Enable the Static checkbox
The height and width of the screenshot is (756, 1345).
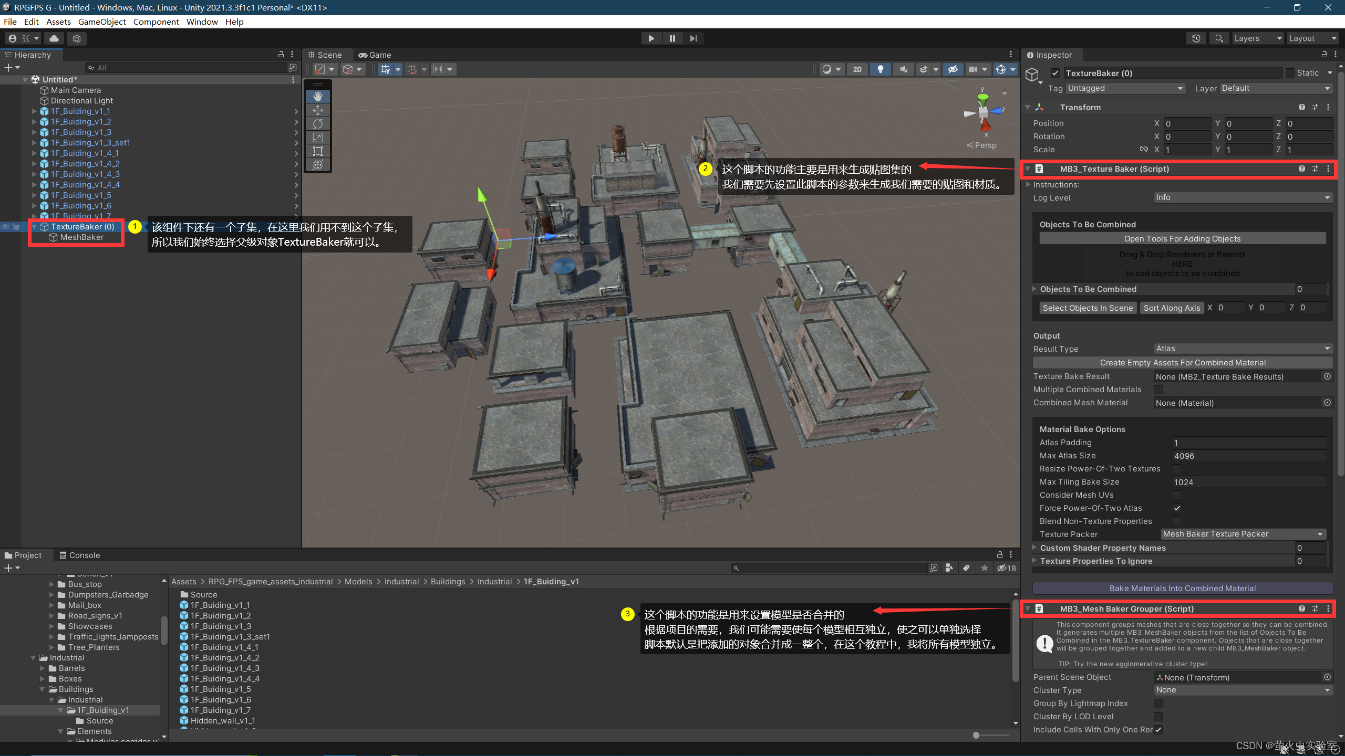coord(1290,73)
